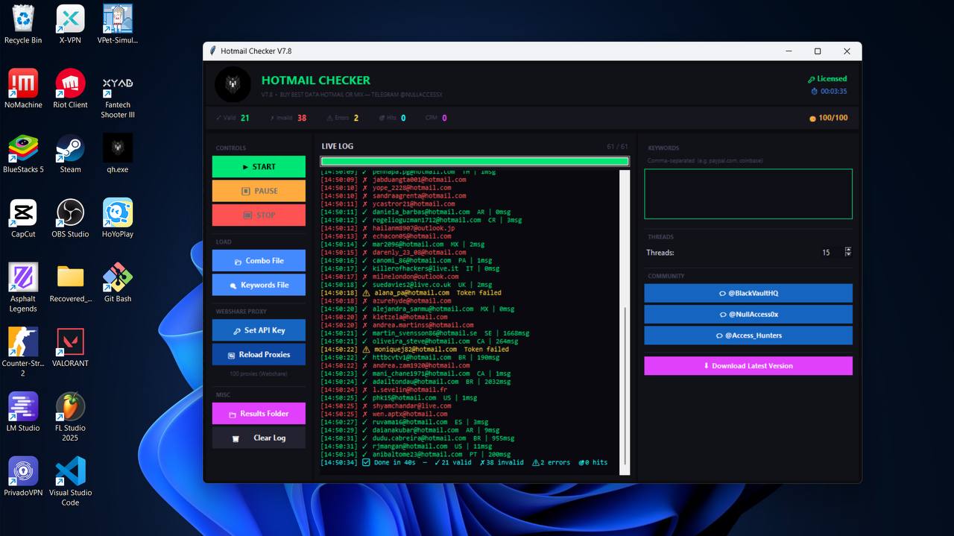Click the Clear Log button
954x536 pixels.
[x=259, y=438]
